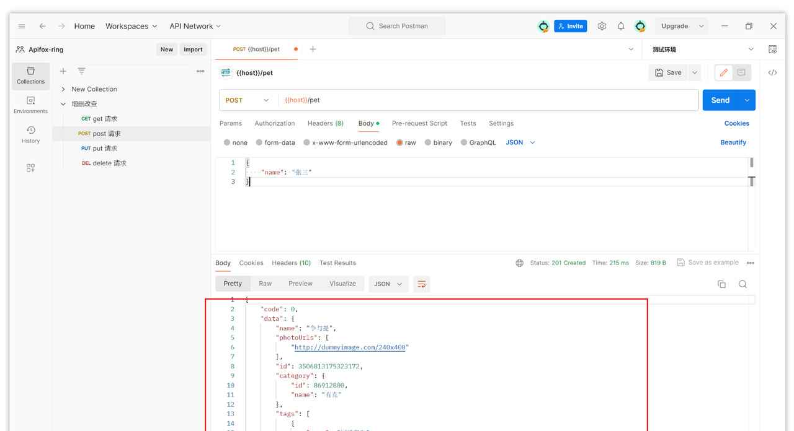This screenshot has width=794, height=431.
Task: Open the environment quick look icon
Action: (x=772, y=49)
